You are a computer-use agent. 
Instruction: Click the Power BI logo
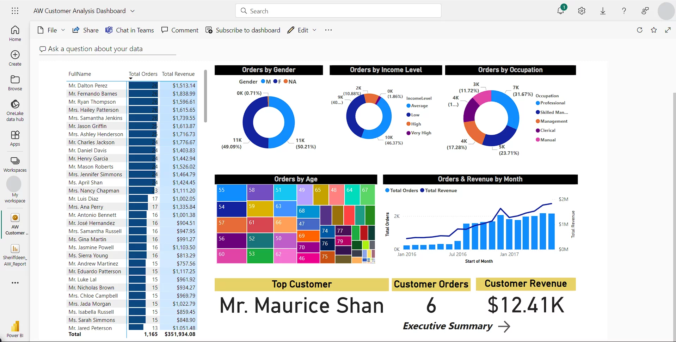(15, 330)
